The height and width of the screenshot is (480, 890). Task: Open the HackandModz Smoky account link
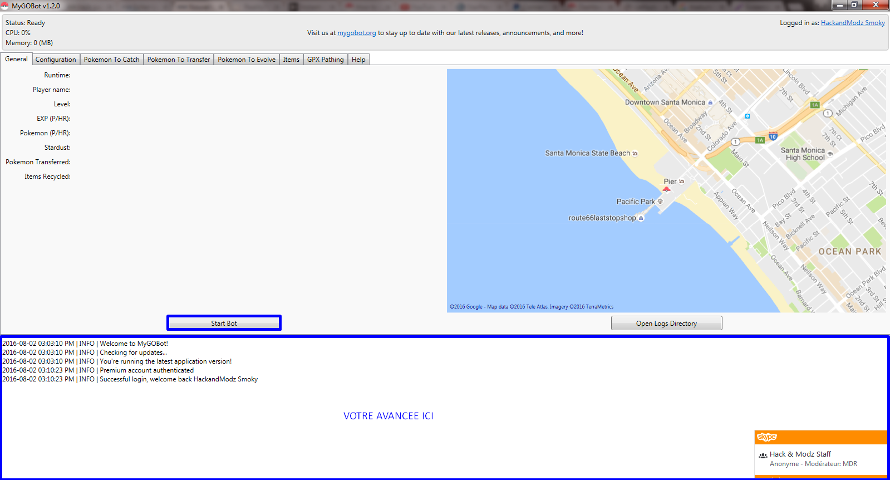click(853, 23)
